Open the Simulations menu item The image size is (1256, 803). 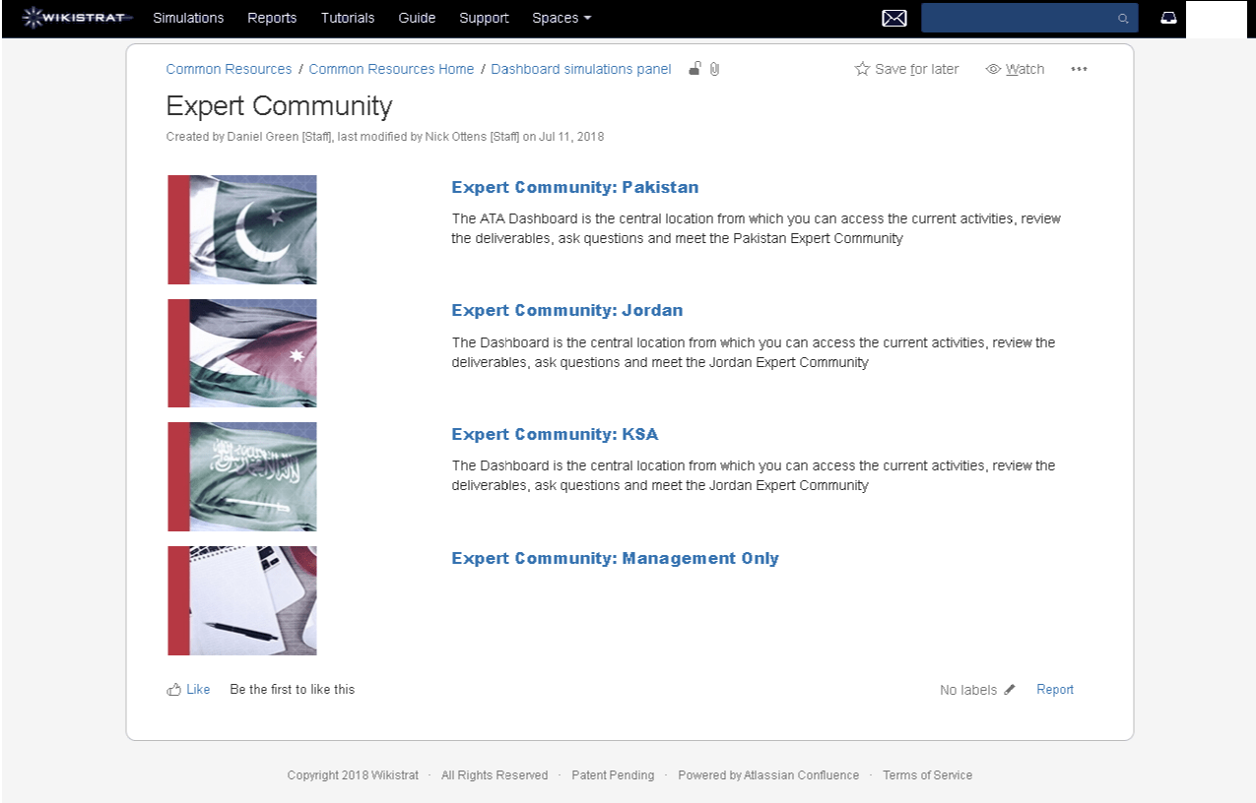[188, 18]
